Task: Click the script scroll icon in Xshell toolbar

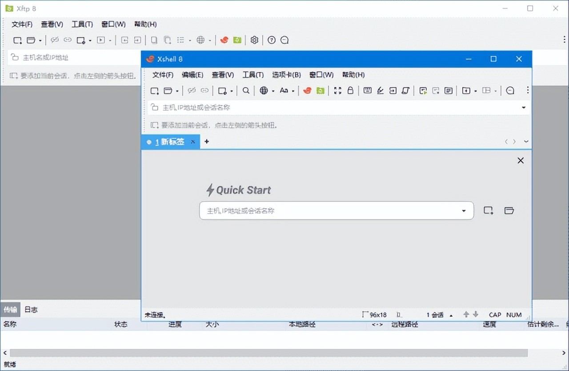Action: tap(405, 91)
